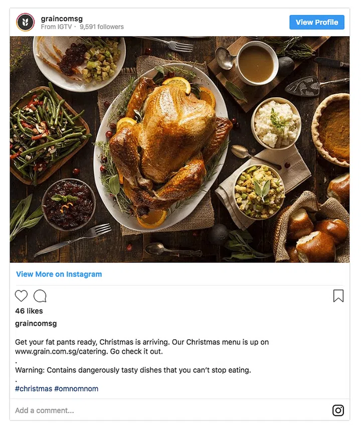Click the graincomsg username above the caption

[x=36, y=324]
